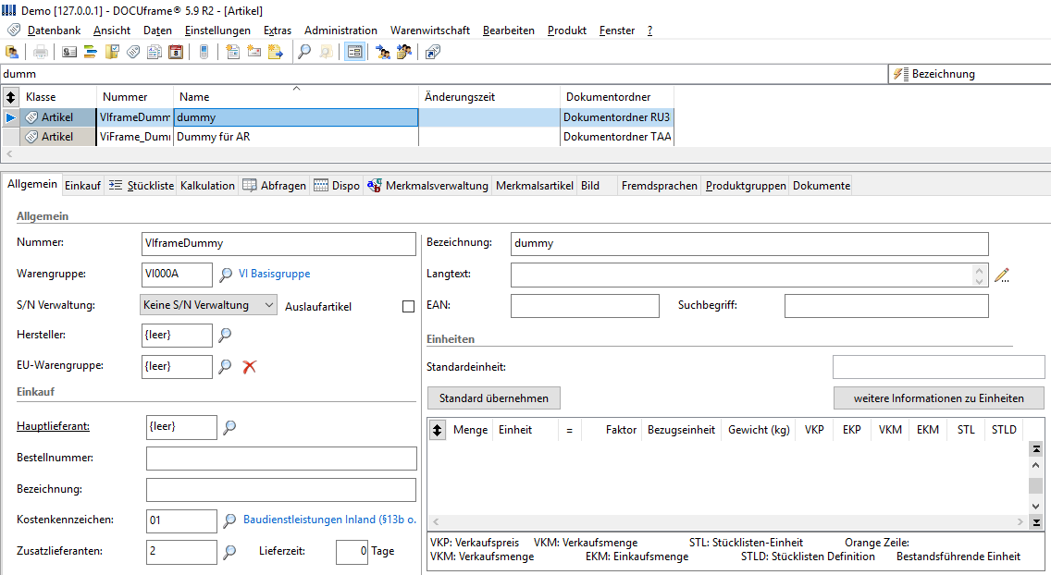
Task: Open the S/N Verwaltung dropdown
Action: [208, 305]
